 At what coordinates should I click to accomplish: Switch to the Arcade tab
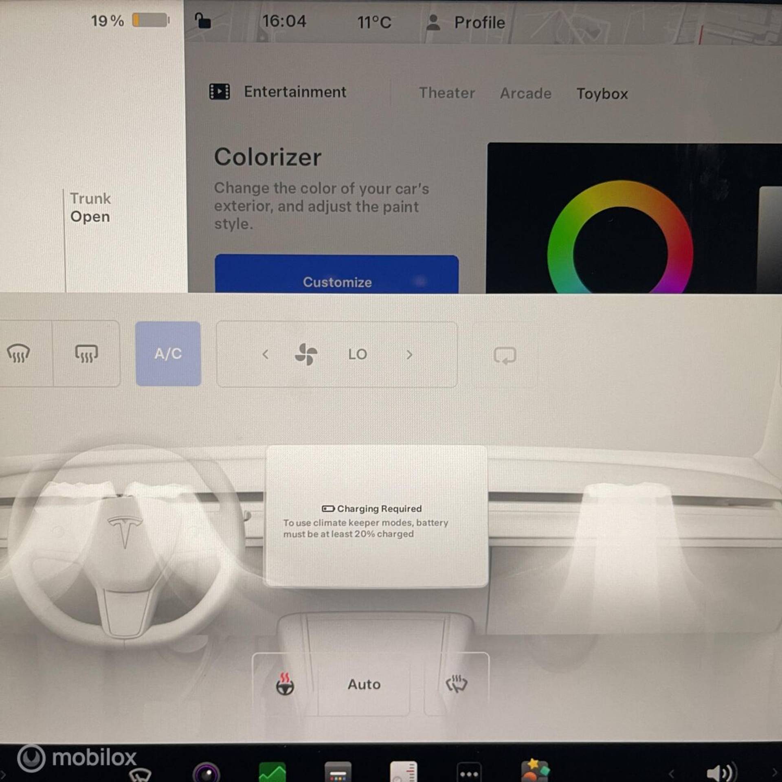pyautogui.click(x=525, y=93)
